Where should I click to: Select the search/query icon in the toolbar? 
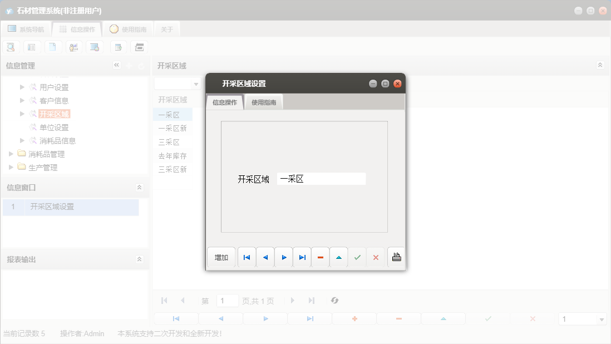[11, 47]
